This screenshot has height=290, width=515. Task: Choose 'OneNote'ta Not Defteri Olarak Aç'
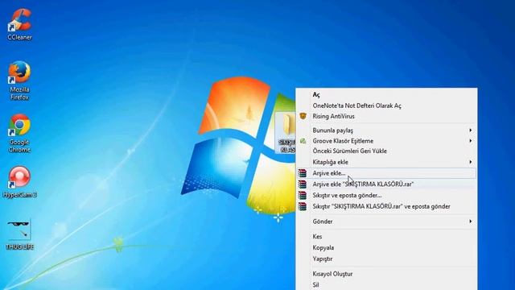pos(386,106)
